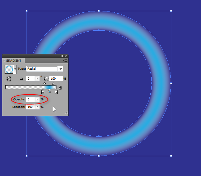Expand the gradient swatch preset dropdown arrow
Viewport: 201px width, 176px height.
pyautogui.click(x=15, y=69)
